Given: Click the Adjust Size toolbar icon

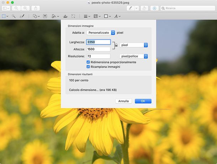Looking at the screenshot, I should (73, 16).
